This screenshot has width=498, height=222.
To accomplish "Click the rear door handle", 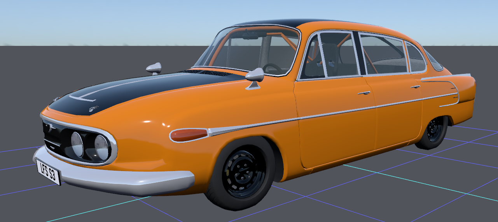I will tap(415, 87).
